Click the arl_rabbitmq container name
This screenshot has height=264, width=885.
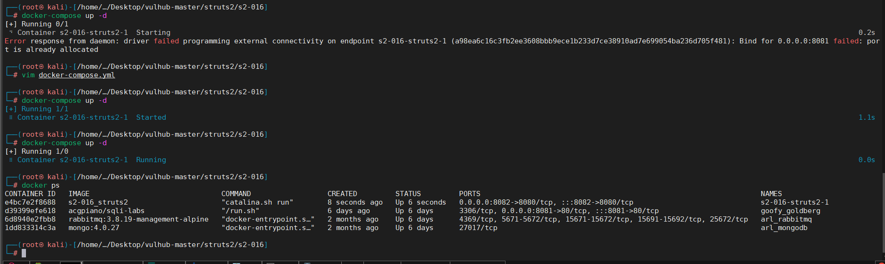click(x=786, y=219)
